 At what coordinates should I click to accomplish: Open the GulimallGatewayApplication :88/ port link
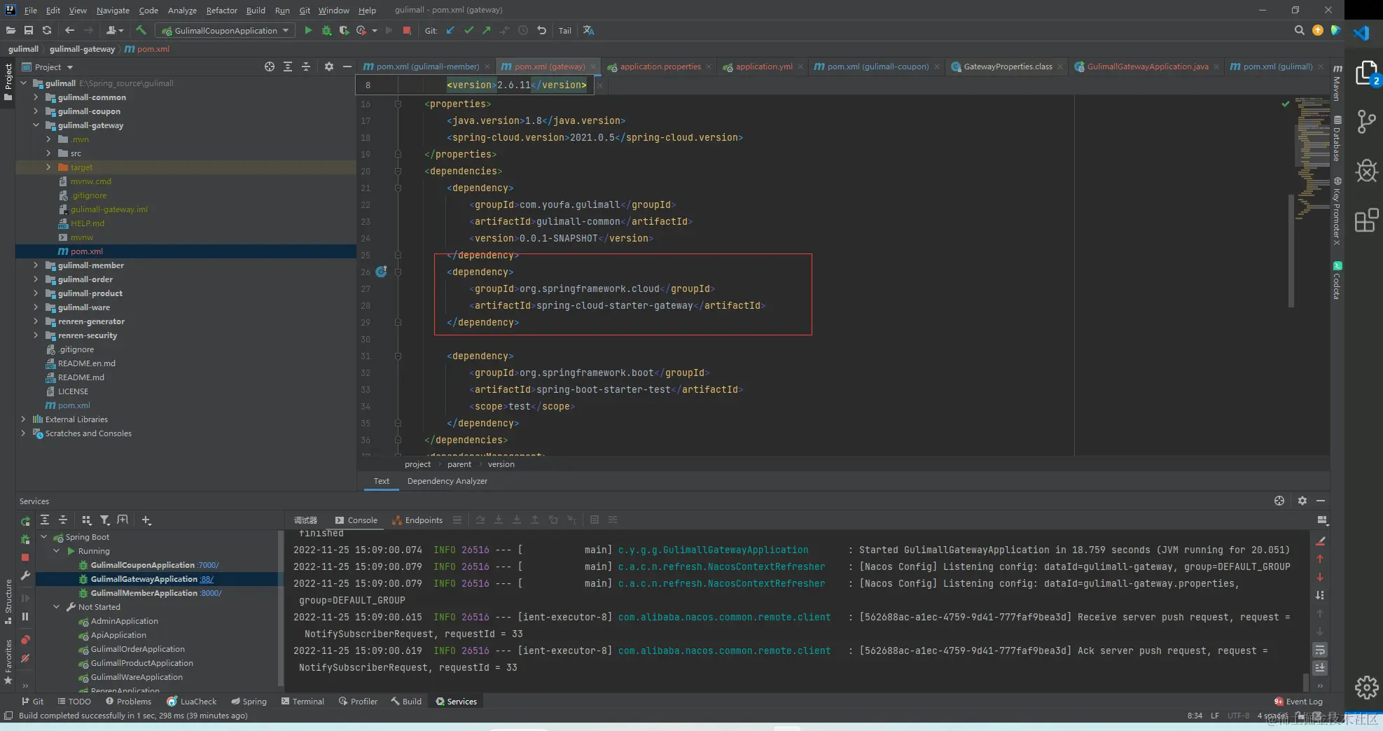click(207, 579)
